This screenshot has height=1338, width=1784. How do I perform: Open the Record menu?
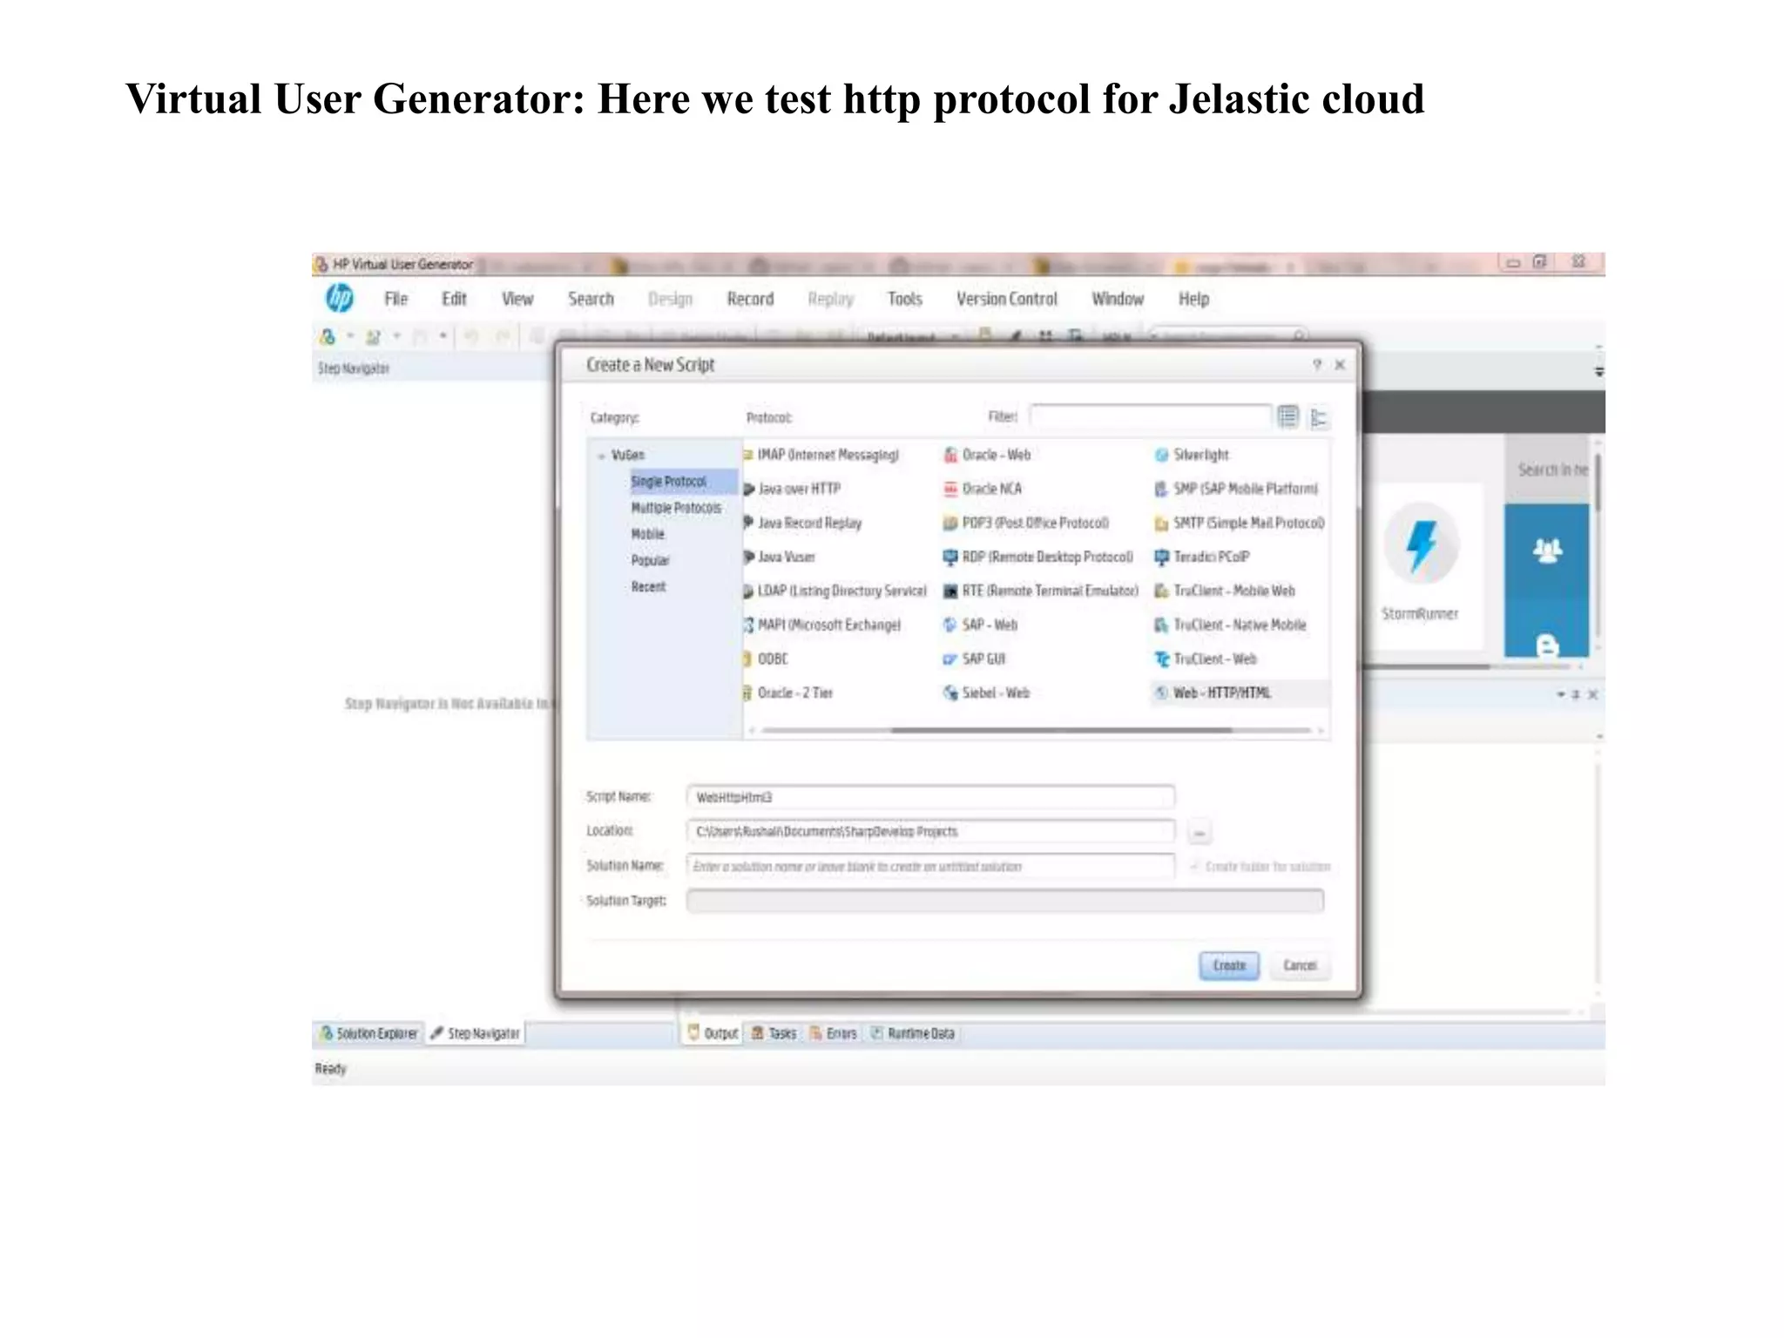(750, 299)
